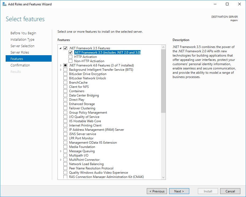Expand .NET Framework 4.6 Features node
Viewport: 246px width, 197px height.
[61, 65]
